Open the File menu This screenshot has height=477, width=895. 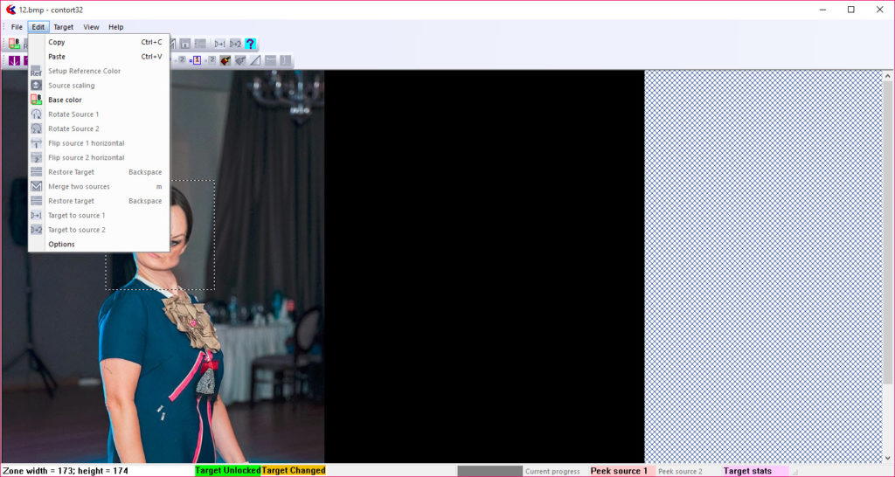pyautogui.click(x=17, y=27)
